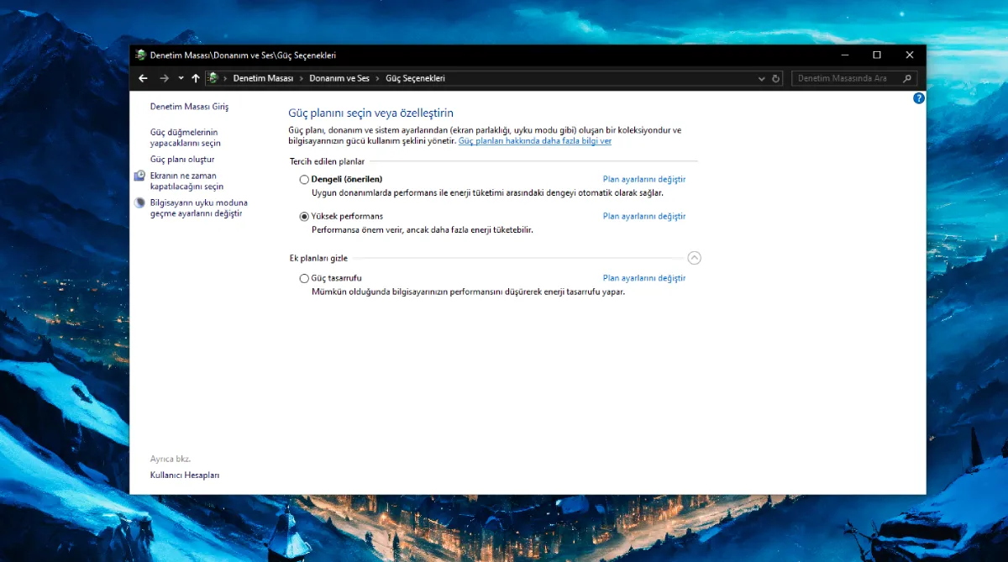The width and height of the screenshot is (1008, 562).
Task: Collapse the Ek planları gizle section
Action: (694, 258)
